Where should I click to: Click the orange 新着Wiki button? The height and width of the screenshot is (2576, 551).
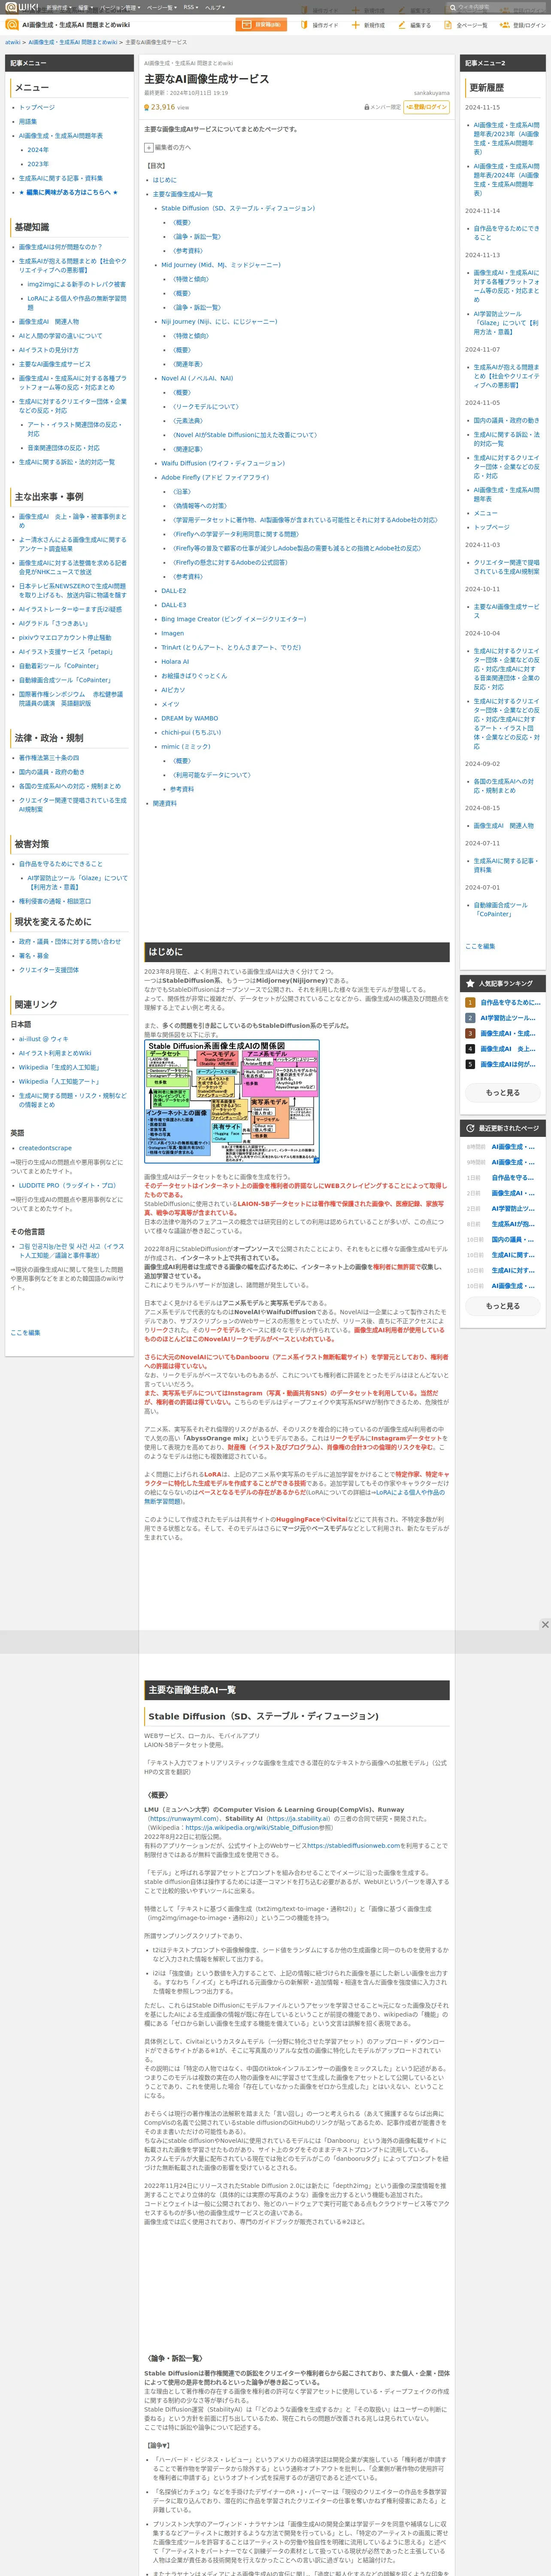click(261, 25)
